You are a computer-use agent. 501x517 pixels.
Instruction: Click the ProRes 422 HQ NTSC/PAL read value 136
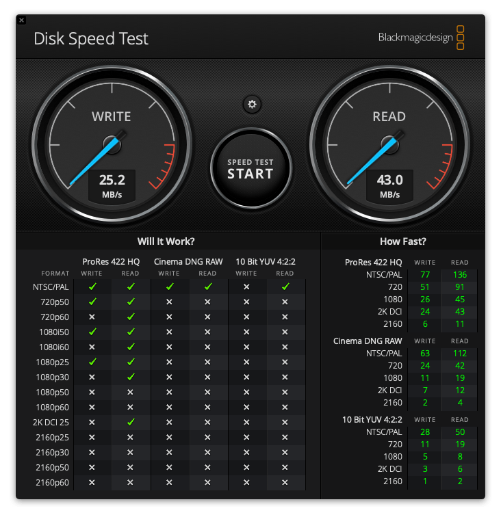(459, 276)
